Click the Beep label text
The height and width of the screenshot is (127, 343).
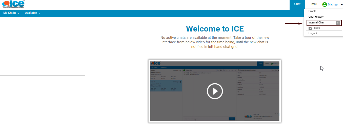317,28
